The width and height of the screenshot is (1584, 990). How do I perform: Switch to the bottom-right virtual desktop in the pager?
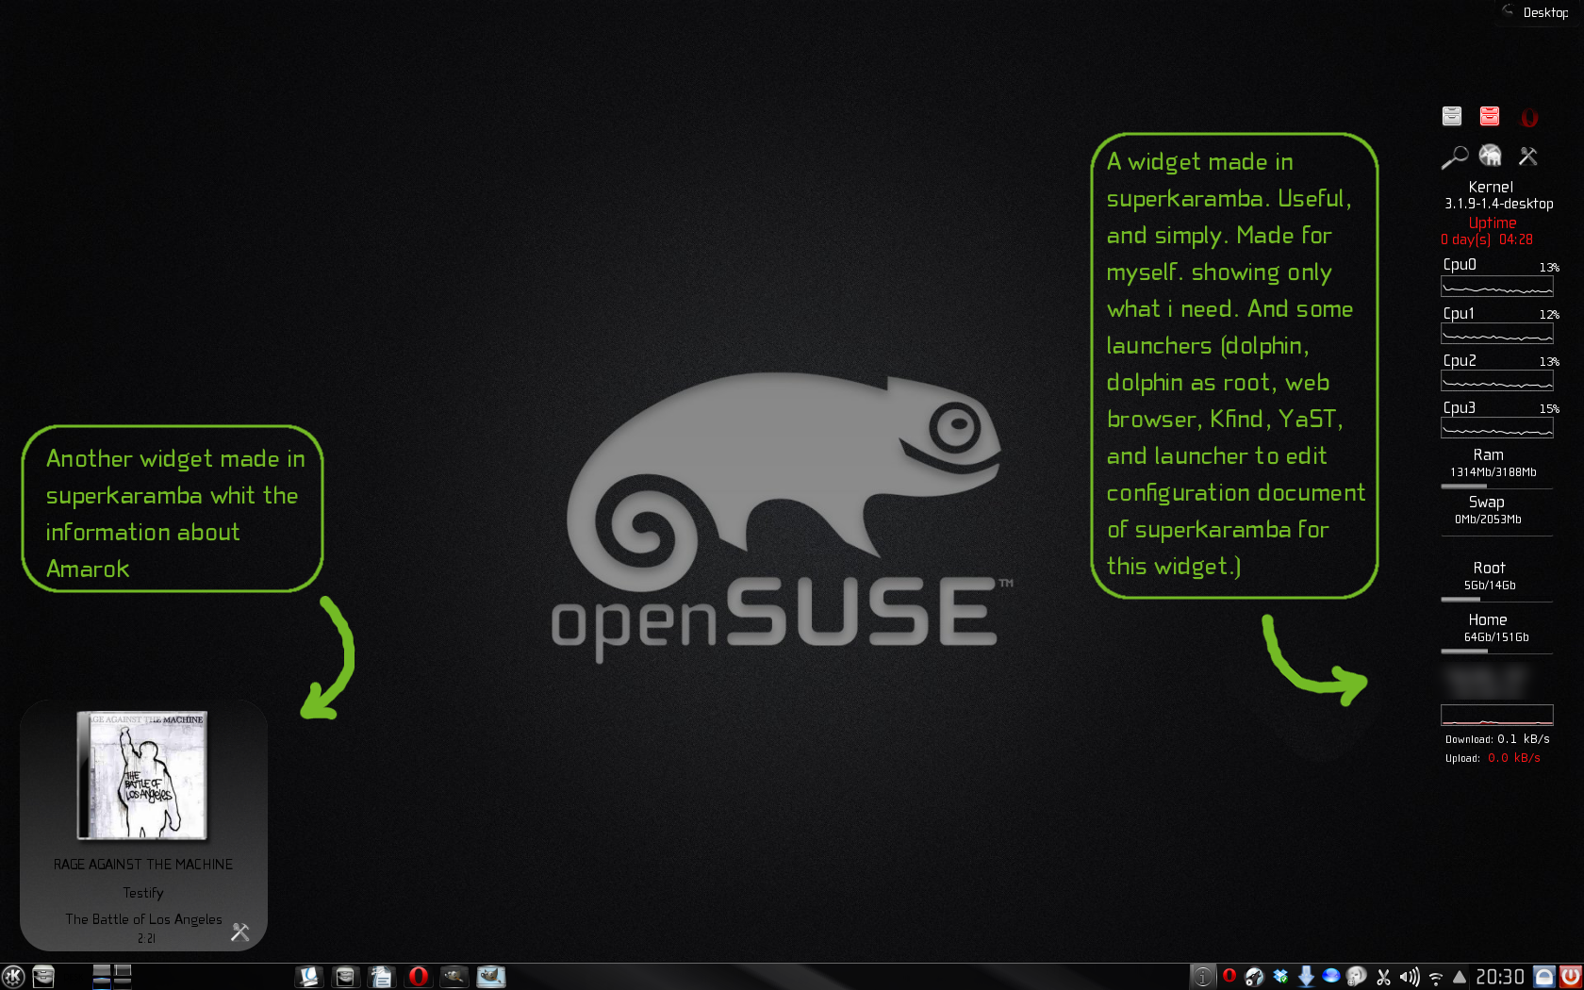pyautogui.click(x=123, y=983)
